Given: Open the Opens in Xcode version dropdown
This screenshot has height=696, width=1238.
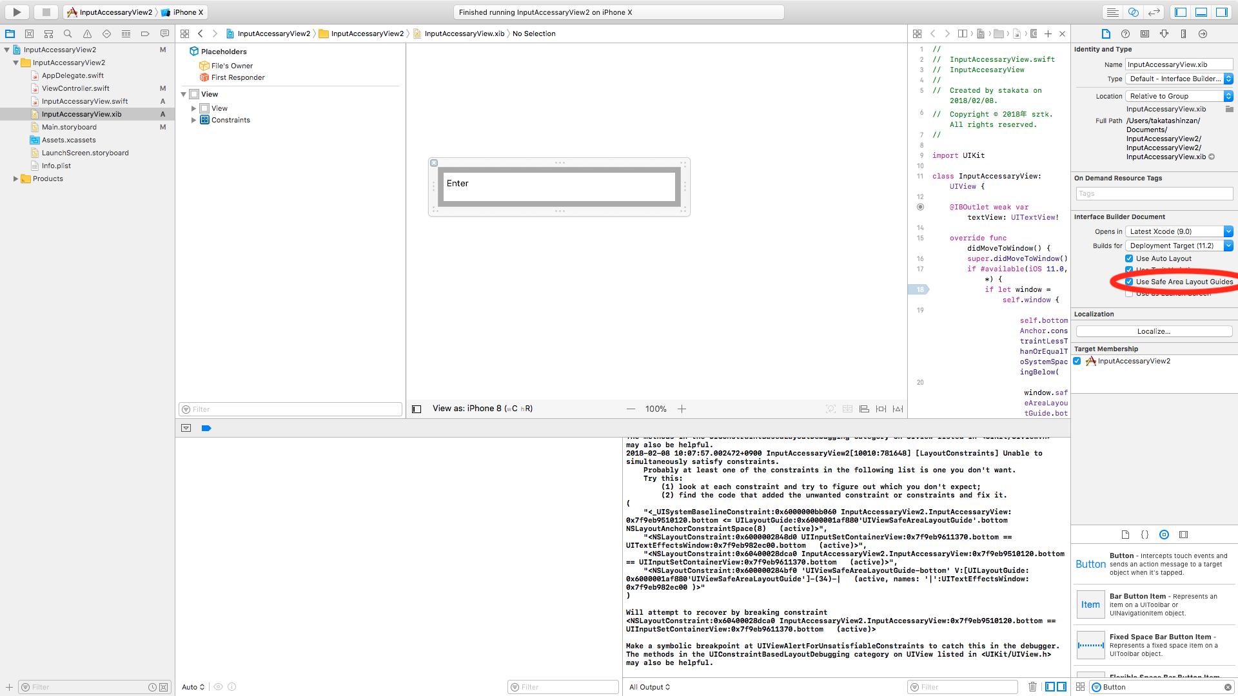Looking at the screenshot, I should (x=1179, y=231).
